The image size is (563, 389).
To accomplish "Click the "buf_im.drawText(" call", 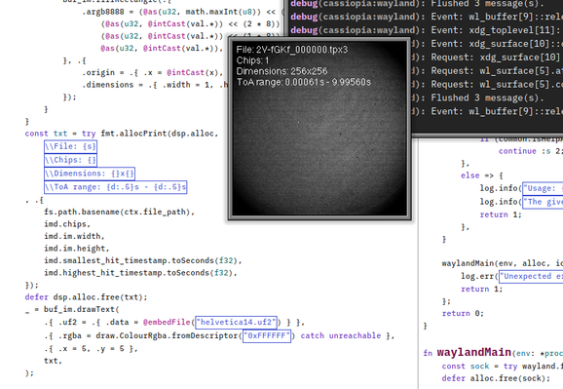I will 82,310.
